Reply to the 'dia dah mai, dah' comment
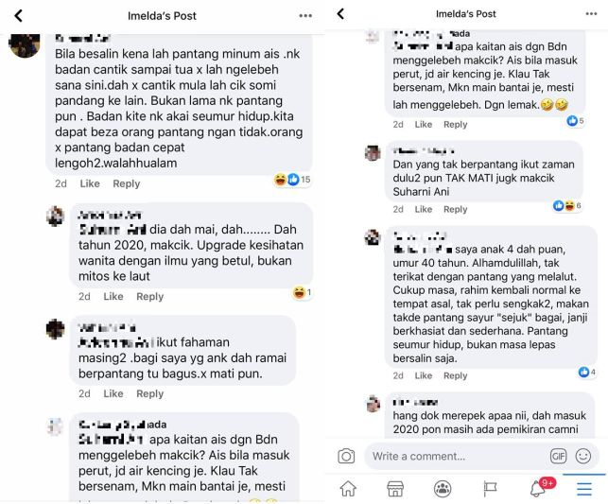Screen dimensions: 608x504 coord(150,297)
